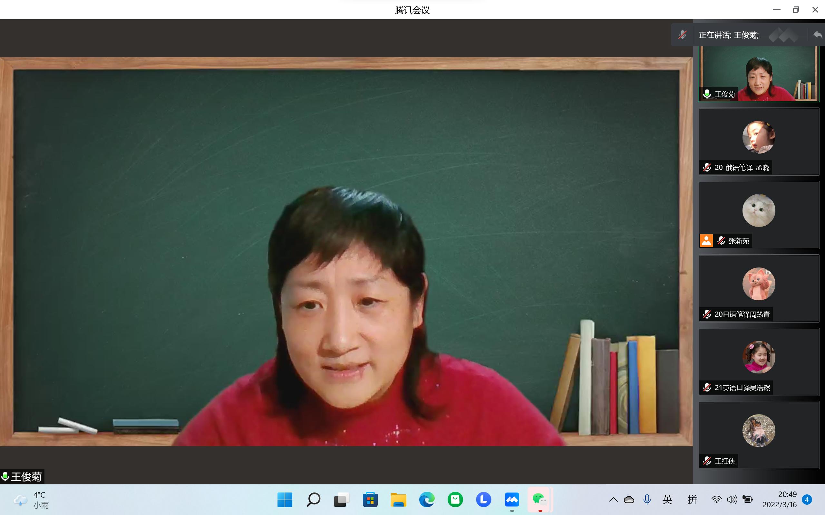Click the white cat avatar of 张新苑
This screenshot has width=825, height=515.
(759, 211)
